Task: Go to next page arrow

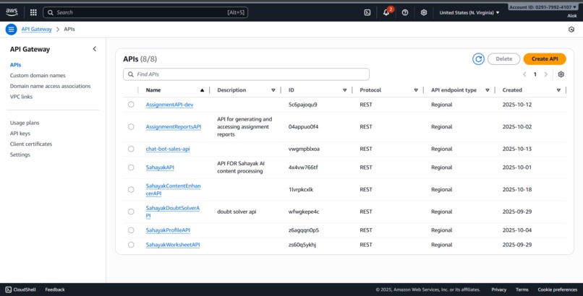Action: [x=546, y=74]
